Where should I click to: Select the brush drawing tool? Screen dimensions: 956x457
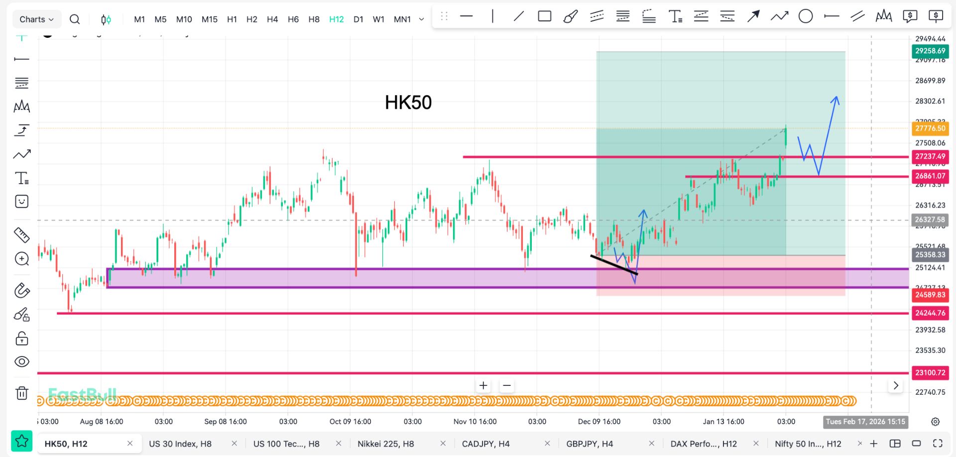[570, 16]
